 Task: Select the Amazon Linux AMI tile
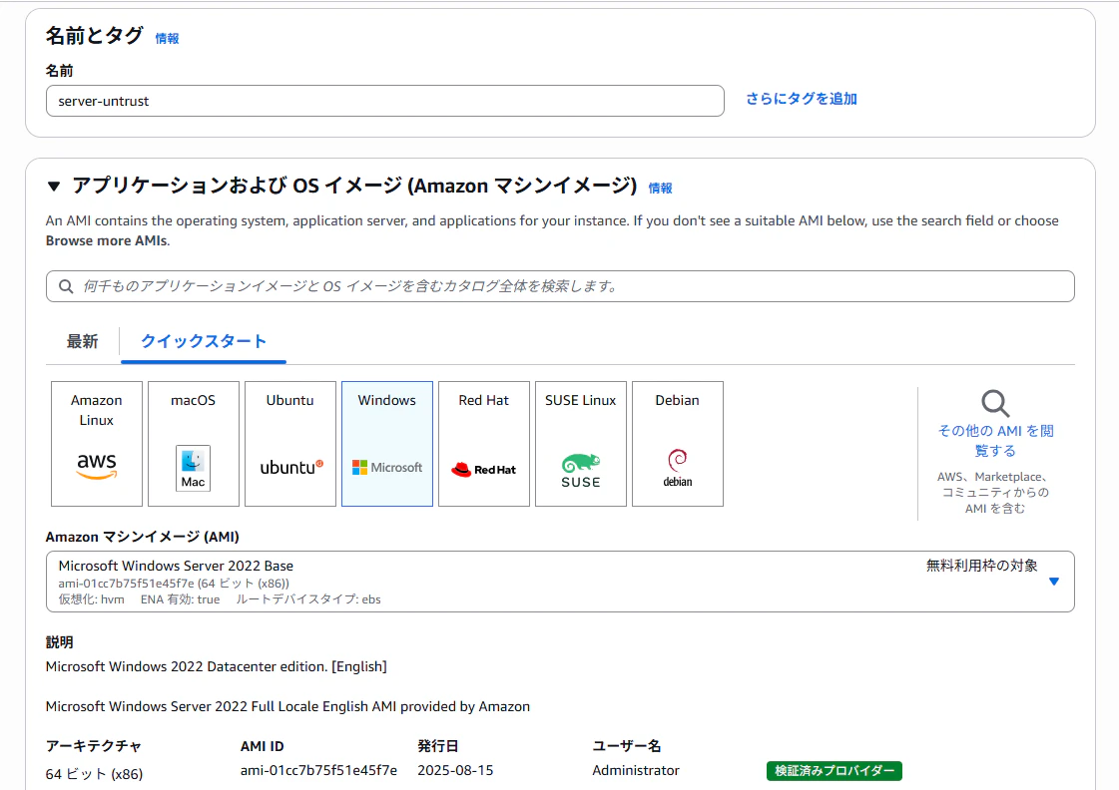pos(97,444)
